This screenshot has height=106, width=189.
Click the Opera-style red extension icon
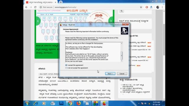147,7
